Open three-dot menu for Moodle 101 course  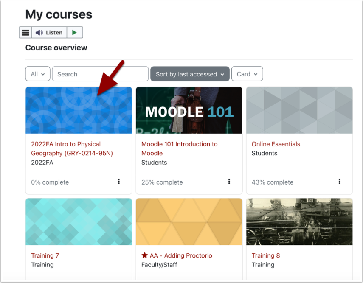pos(229,182)
